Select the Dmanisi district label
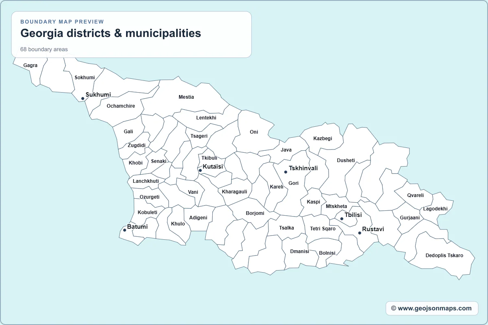The width and height of the screenshot is (488, 325). point(300,251)
